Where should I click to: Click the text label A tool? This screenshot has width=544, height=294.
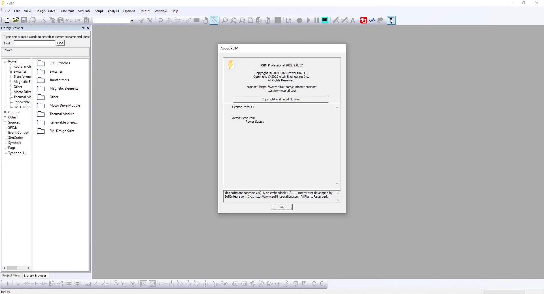(x=353, y=20)
